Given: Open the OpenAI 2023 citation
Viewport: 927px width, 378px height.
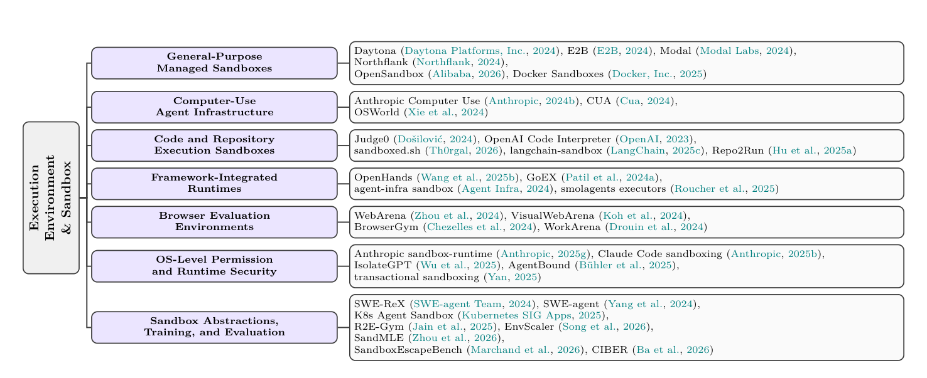Looking at the screenshot, I should pyautogui.click(x=637, y=139).
